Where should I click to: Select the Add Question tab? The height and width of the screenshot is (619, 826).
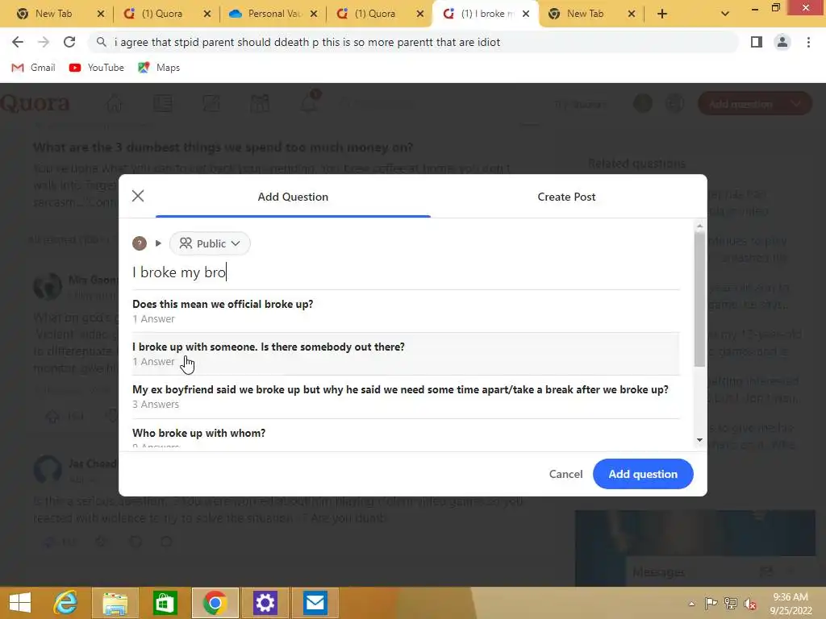click(x=293, y=197)
